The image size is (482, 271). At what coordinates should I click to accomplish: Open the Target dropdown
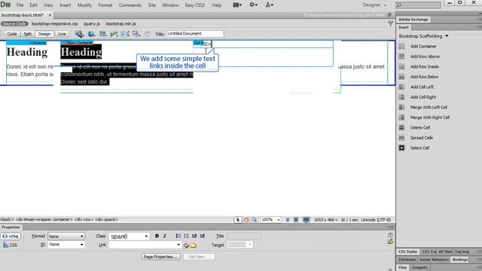[240, 245]
